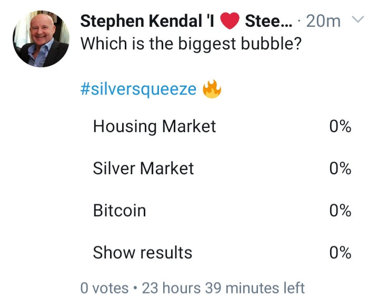Viewport: 379px width, 302px height.
Task: Click the '0 votes' count
Action: pyautogui.click(x=104, y=288)
